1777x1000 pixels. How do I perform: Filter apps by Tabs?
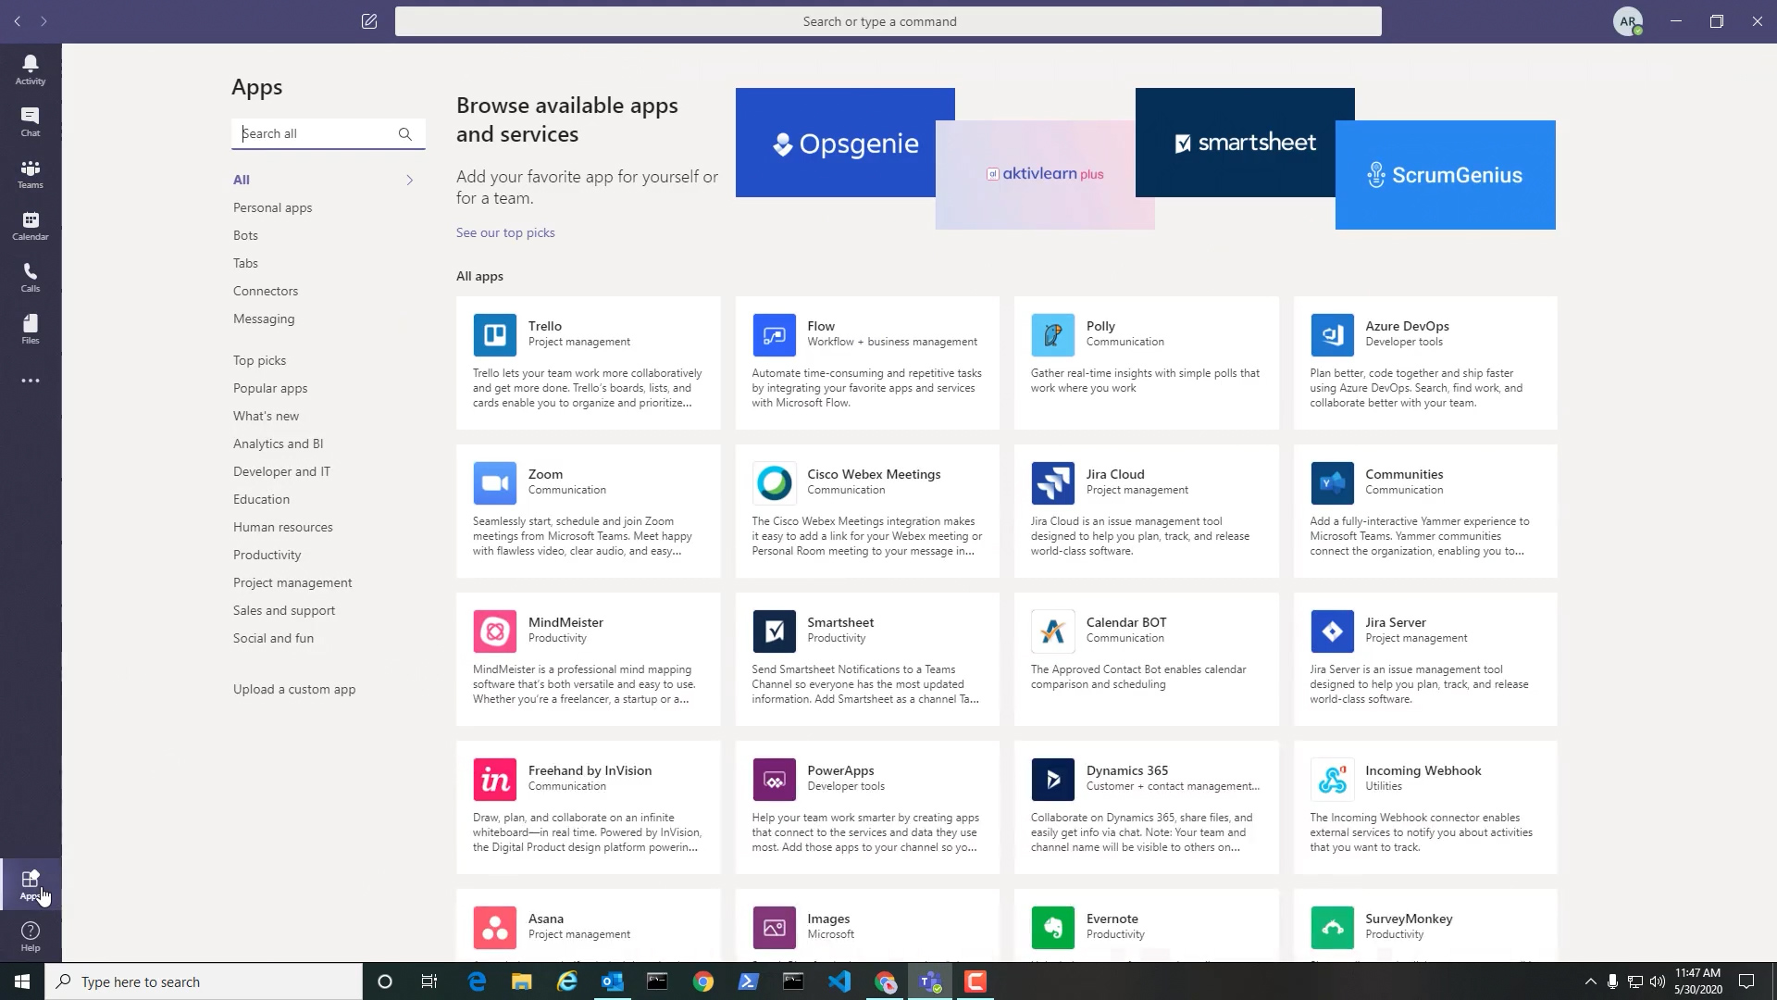coord(245,263)
